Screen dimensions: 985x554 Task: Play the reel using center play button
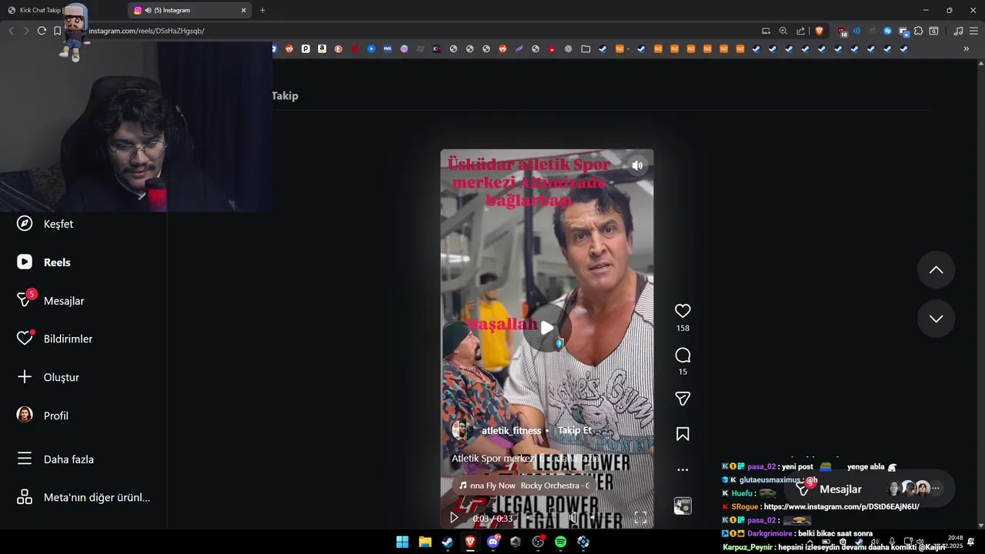pos(547,328)
